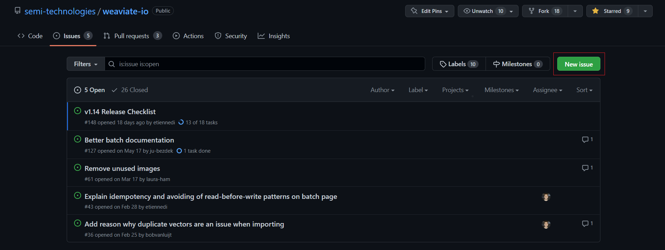Click the star icon to unstar repository
Image resolution: width=665 pixels, height=250 pixels.
(595, 11)
